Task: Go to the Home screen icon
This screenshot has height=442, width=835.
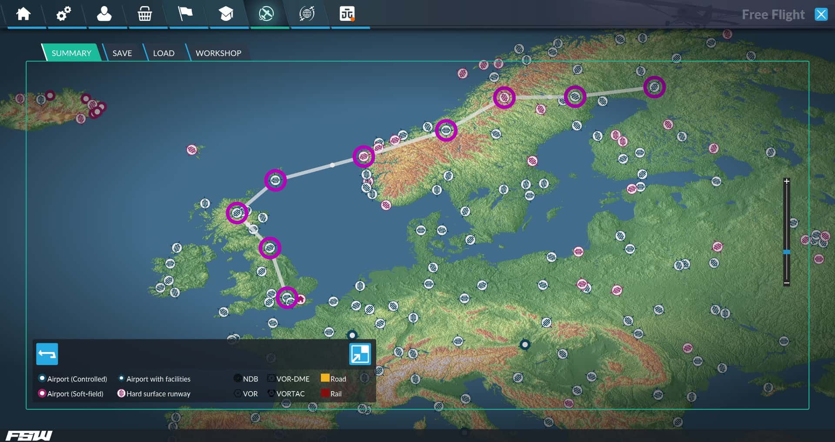Action: point(23,14)
